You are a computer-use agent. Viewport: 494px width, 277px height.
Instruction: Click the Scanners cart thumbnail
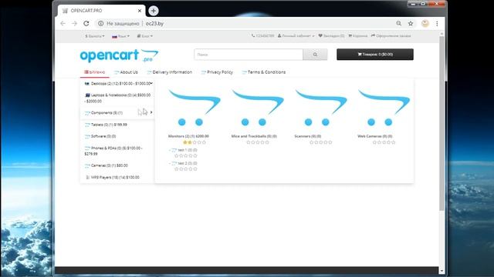point(321,108)
